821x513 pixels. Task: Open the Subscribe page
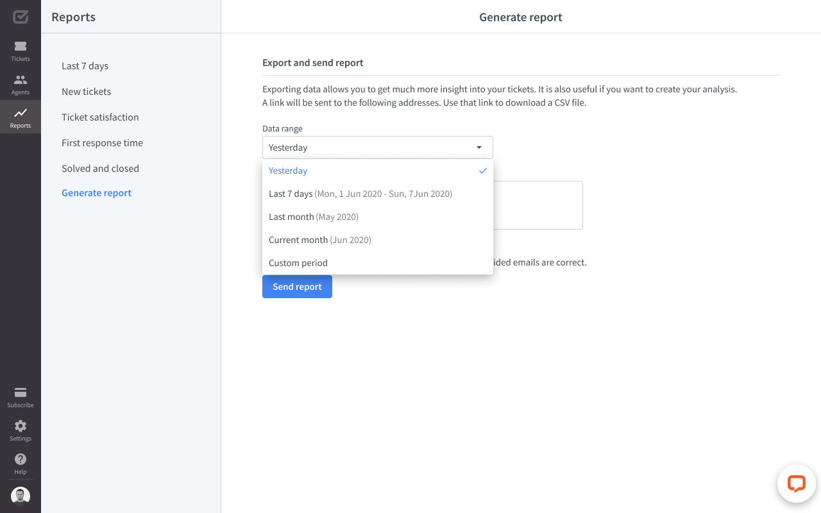(21, 398)
